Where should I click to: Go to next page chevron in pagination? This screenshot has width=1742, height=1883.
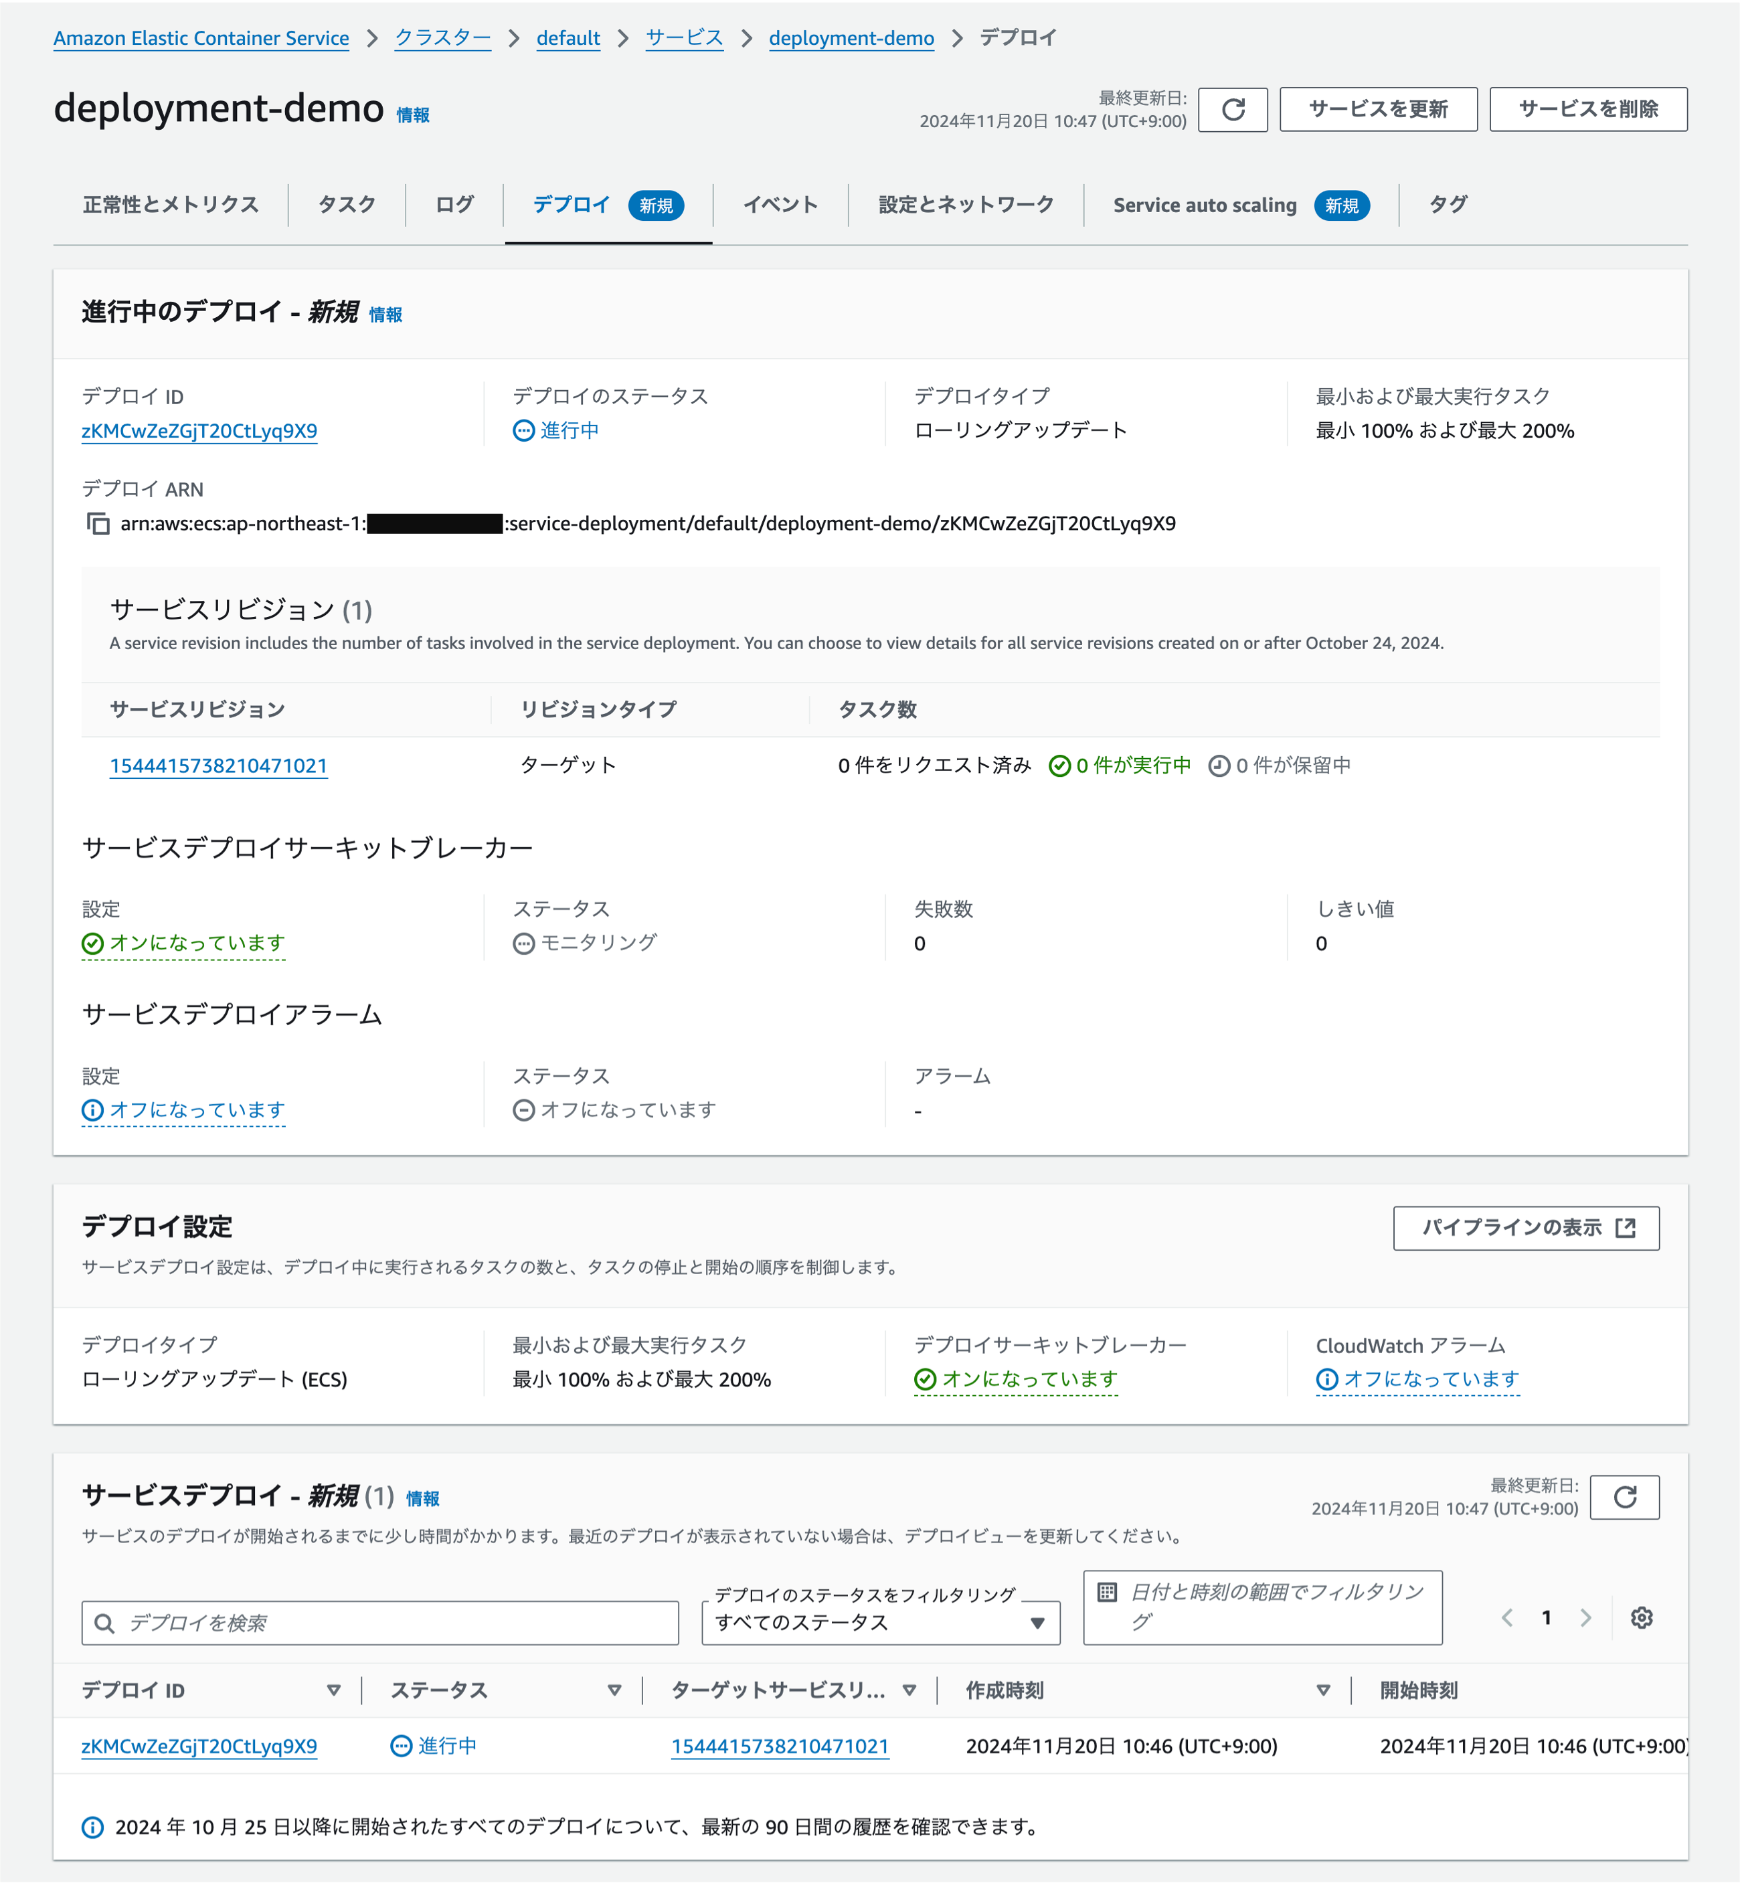click(1585, 1617)
